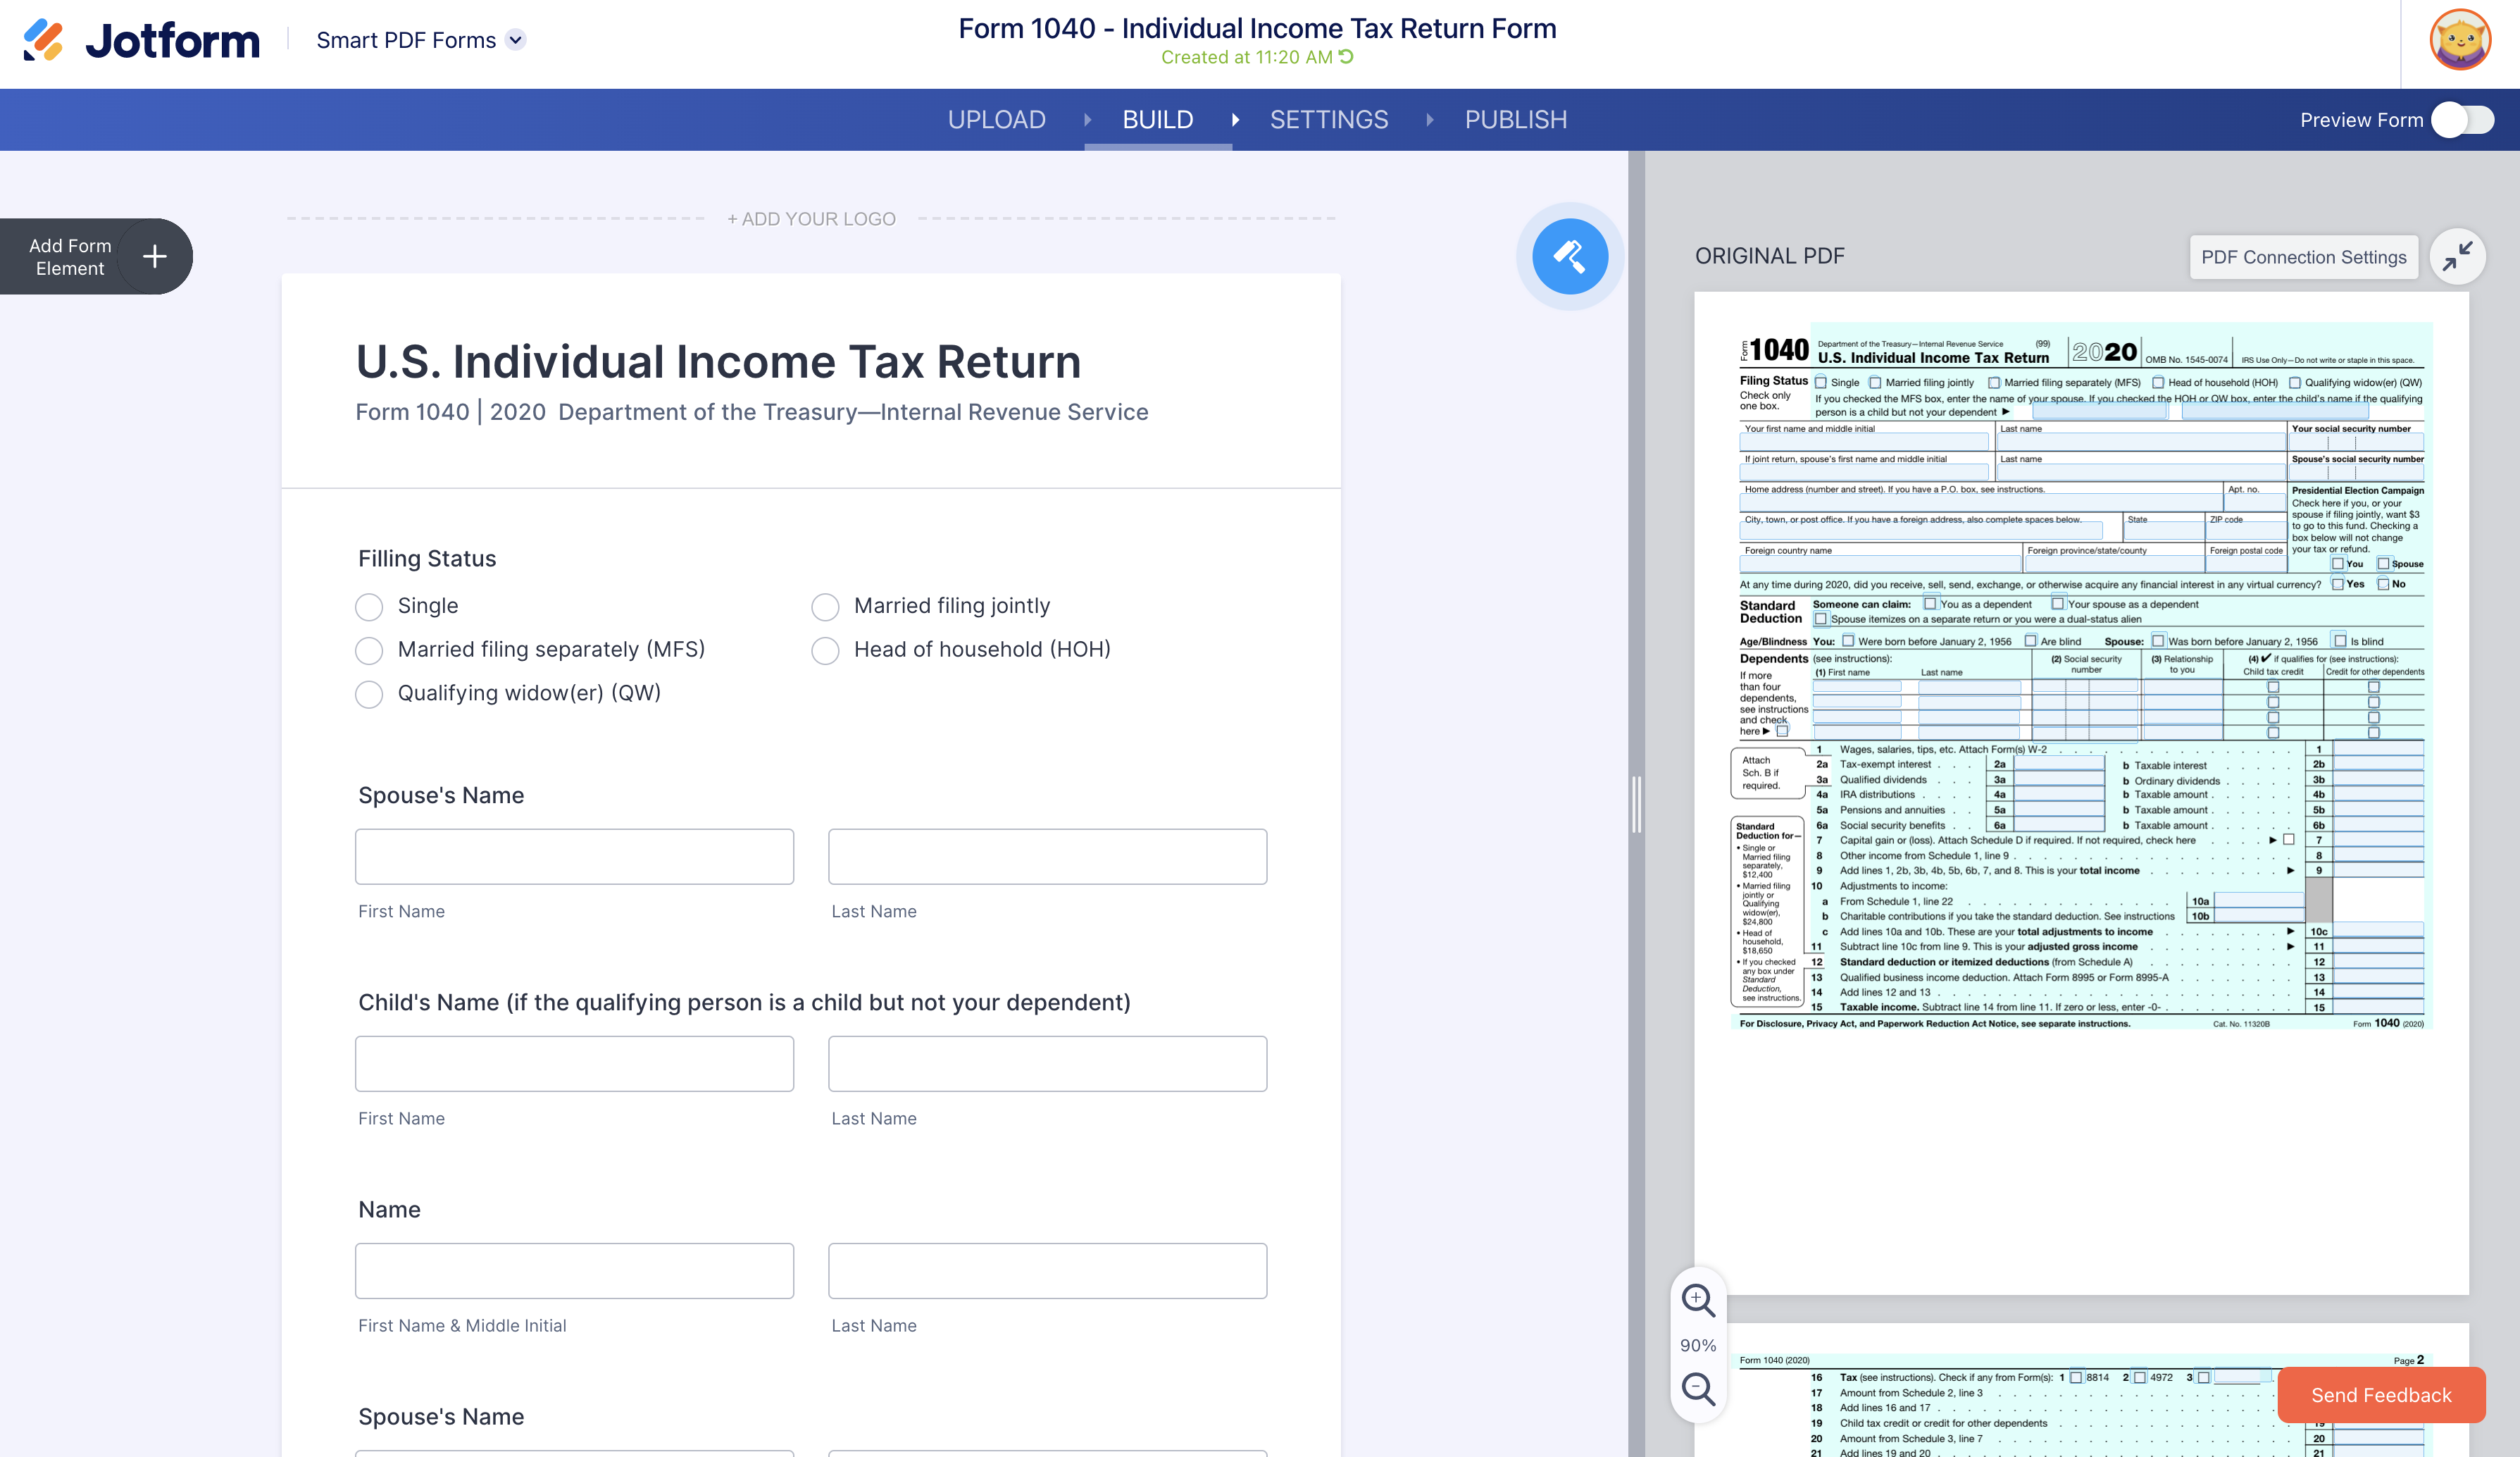Click the Jotform logo icon
Image resolution: width=2520 pixels, height=1457 pixels.
click(x=43, y=40)
